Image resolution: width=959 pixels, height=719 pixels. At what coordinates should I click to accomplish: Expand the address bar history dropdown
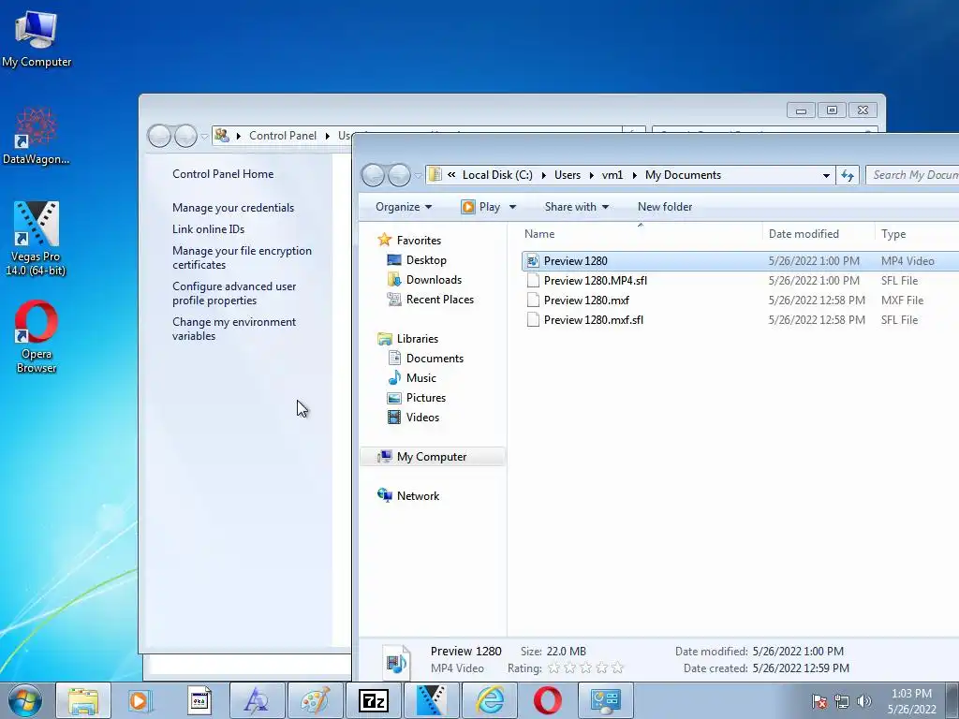tap(826, 175)
